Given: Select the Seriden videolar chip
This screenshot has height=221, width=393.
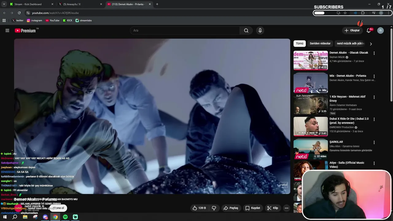Looking at the screenshot, I should [x=320, y=44].
